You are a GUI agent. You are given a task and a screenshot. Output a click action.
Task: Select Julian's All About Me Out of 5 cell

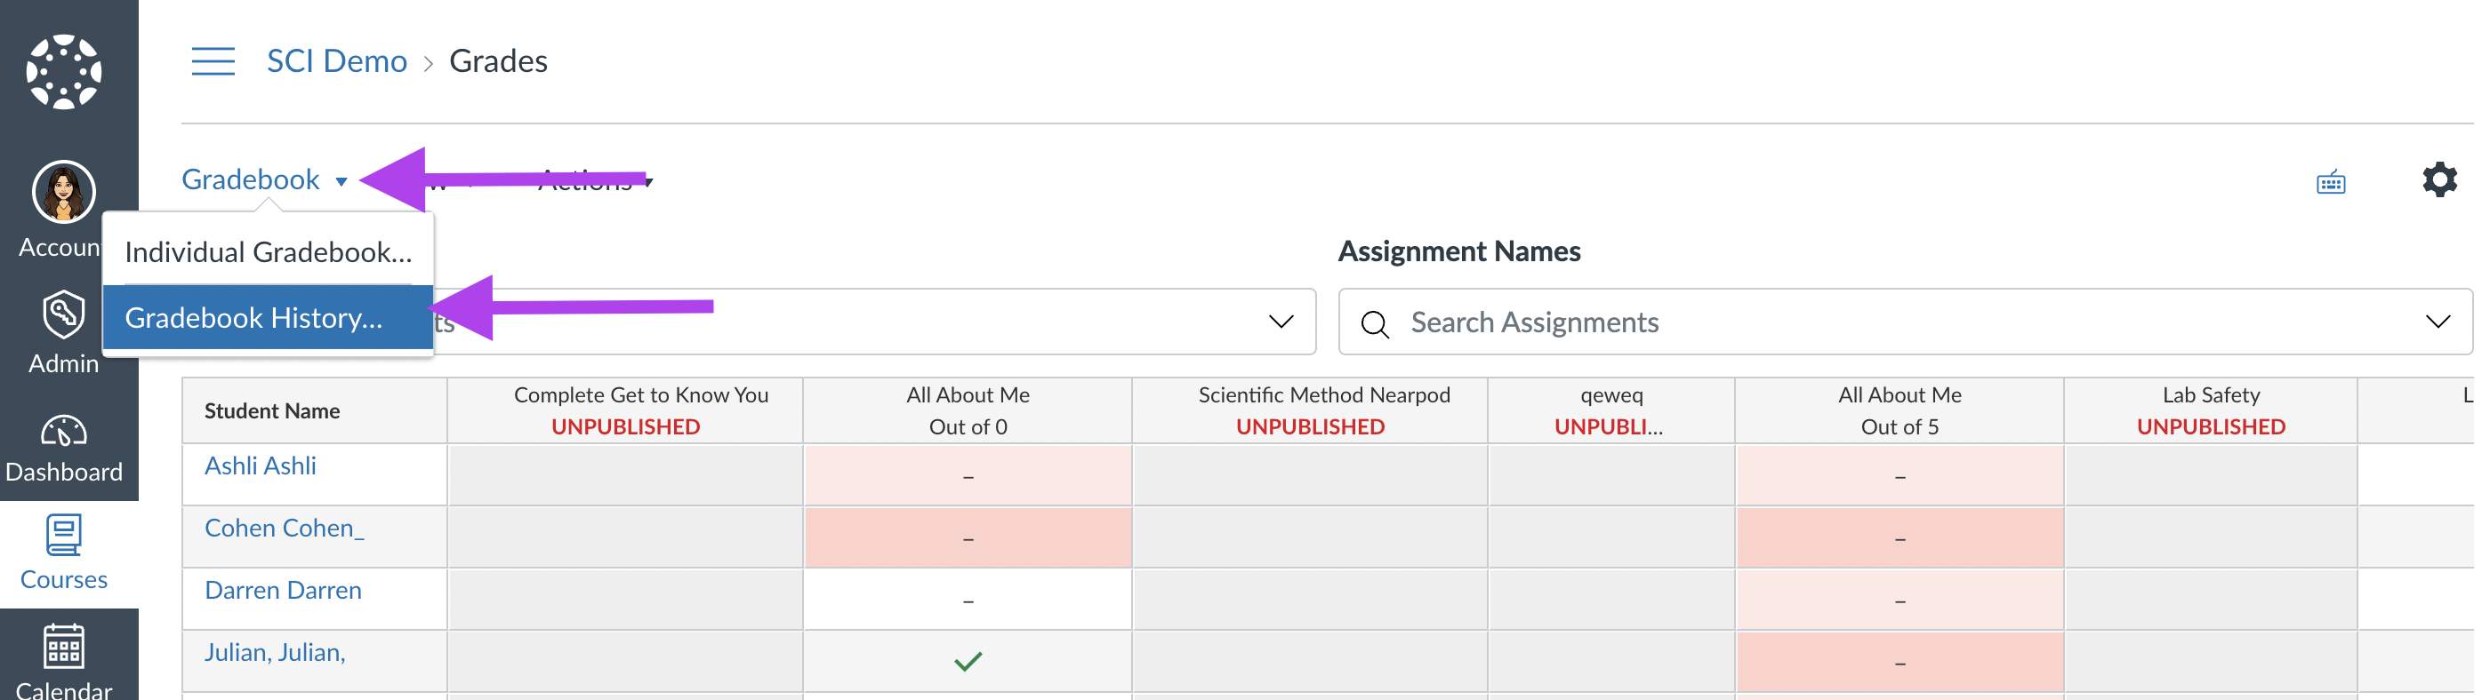[1900, 662]
